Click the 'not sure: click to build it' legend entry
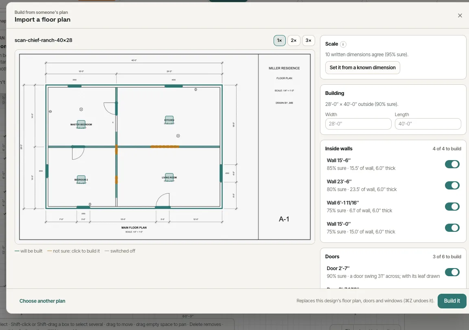 [74, 251]
